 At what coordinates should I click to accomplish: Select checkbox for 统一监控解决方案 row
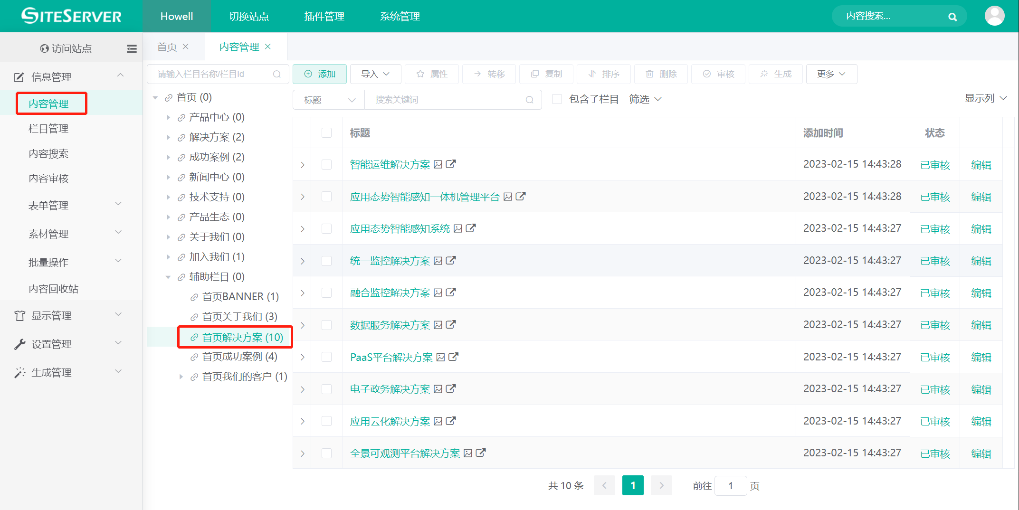(327, 261)
